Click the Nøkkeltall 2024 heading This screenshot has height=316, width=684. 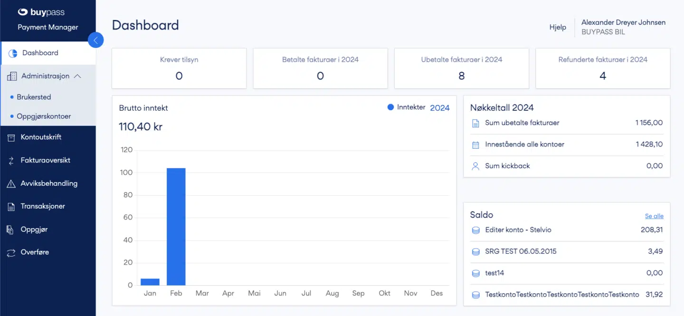(502, 107)
